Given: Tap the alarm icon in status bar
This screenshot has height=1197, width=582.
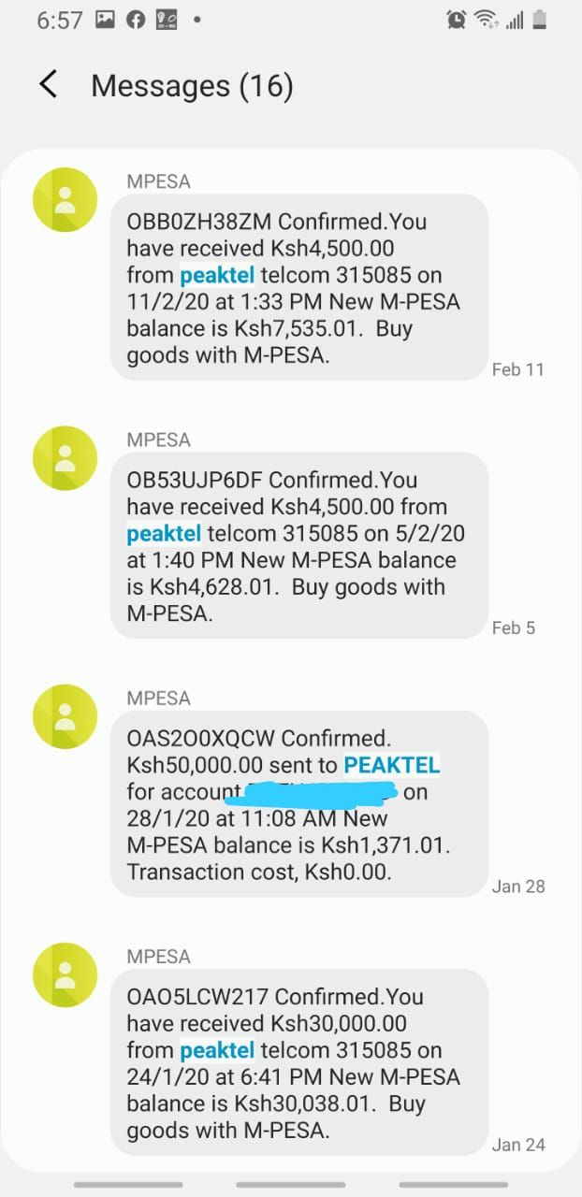Looking at the screenshot, I should click(457, 19).
